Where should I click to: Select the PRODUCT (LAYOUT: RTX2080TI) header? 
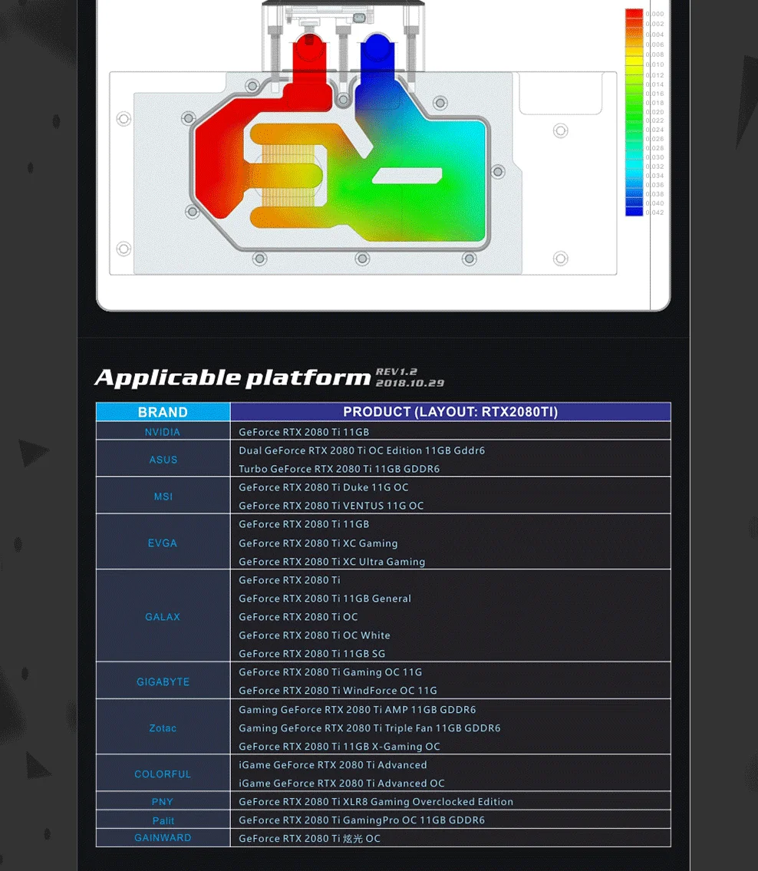(450, 411)
